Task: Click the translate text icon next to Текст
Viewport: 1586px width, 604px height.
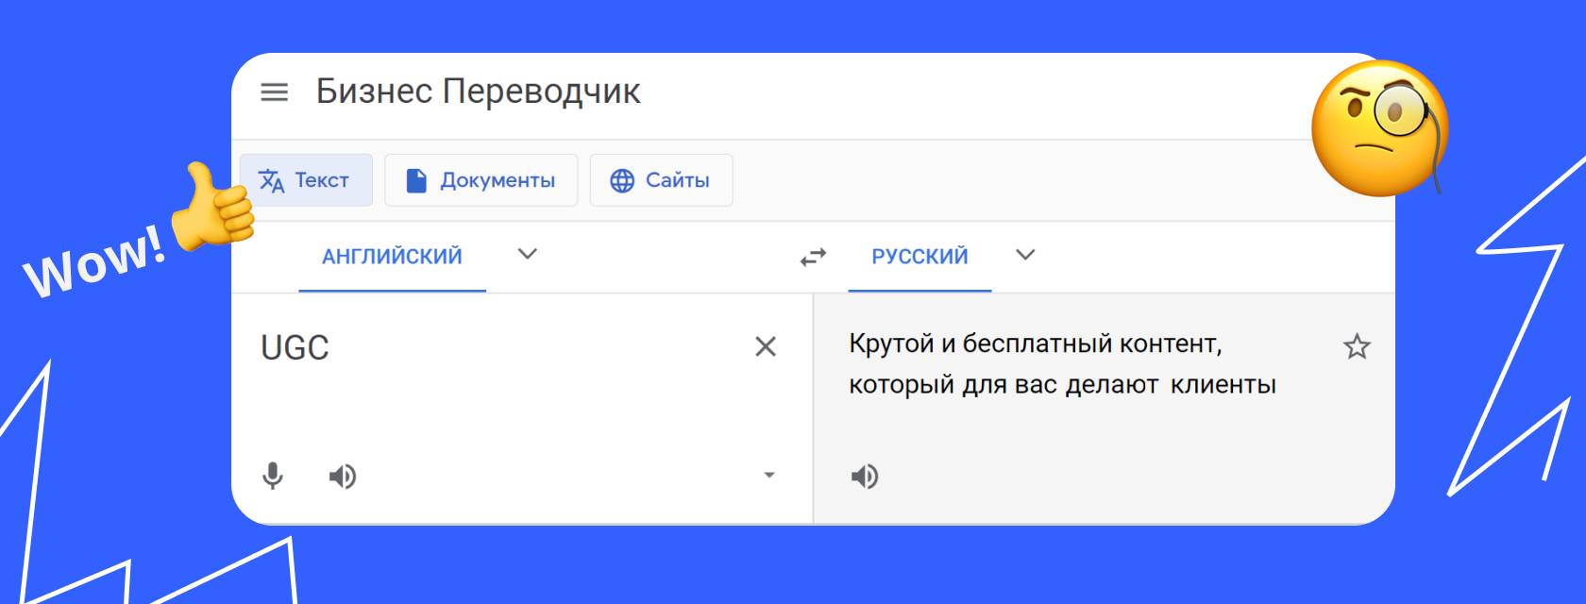Action: click(272, 179)
